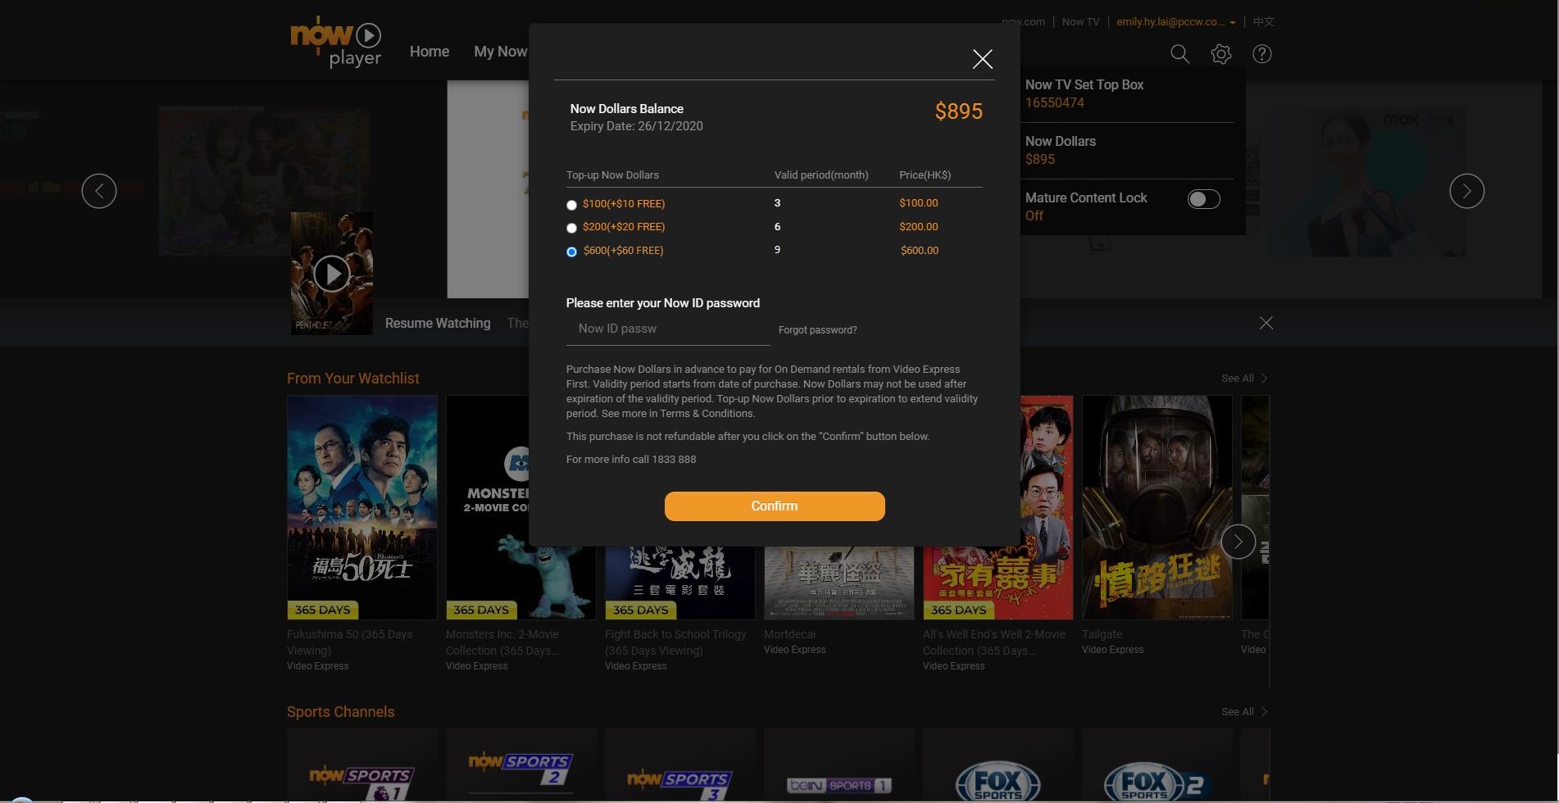Open the Fox Sports channel
The width and height of the screenshot is (1559, 803).
(x=998, y=766)
